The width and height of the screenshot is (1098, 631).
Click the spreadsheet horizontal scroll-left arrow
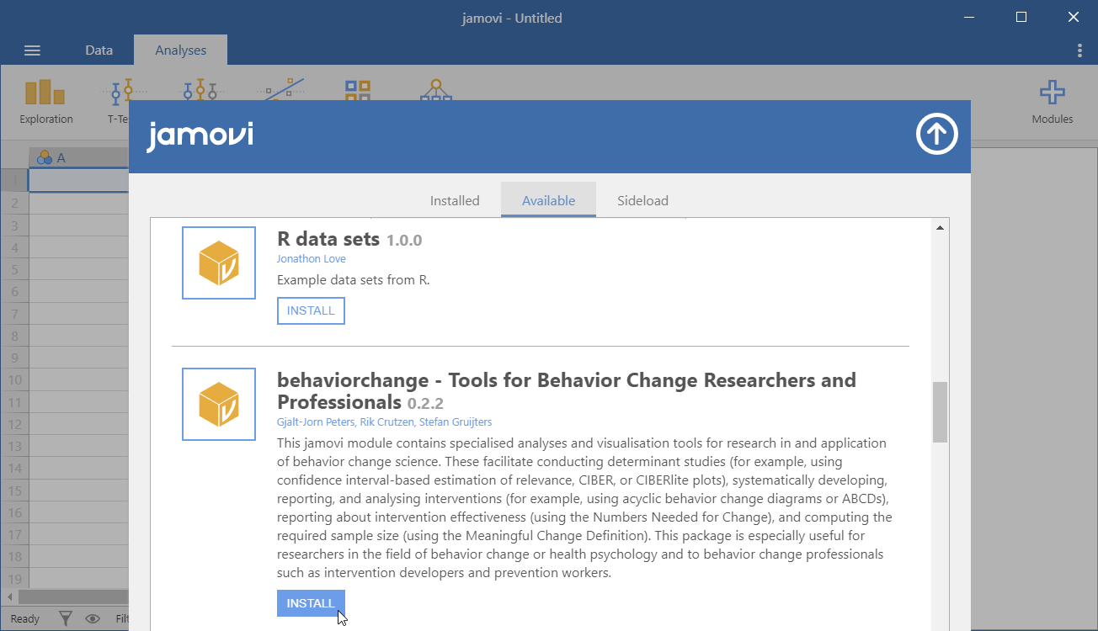point(9,597)
